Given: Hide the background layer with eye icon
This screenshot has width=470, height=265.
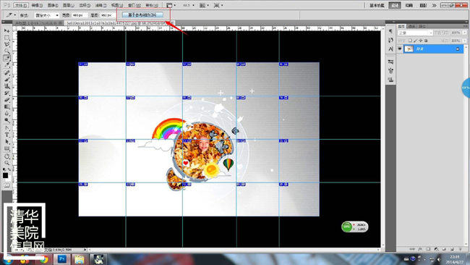Looking at the screenshot, I should coord(400,49).
